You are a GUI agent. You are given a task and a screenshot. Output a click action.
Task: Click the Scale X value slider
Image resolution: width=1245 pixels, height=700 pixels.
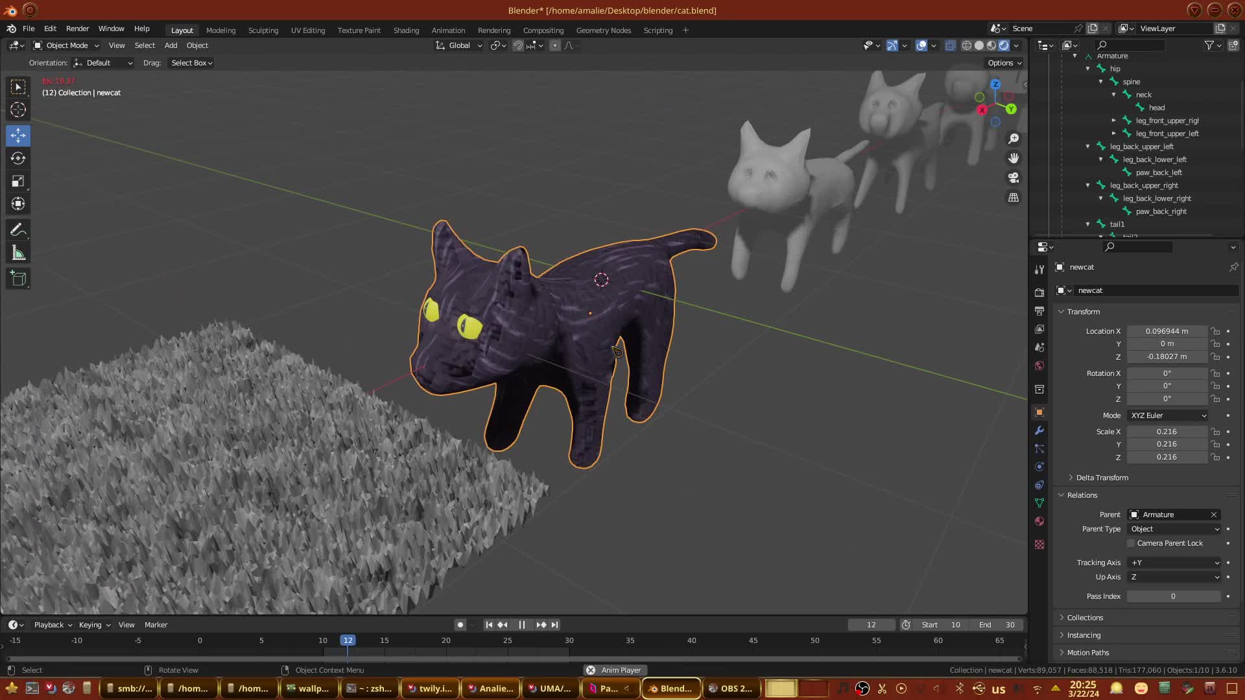coord(1167,432)
